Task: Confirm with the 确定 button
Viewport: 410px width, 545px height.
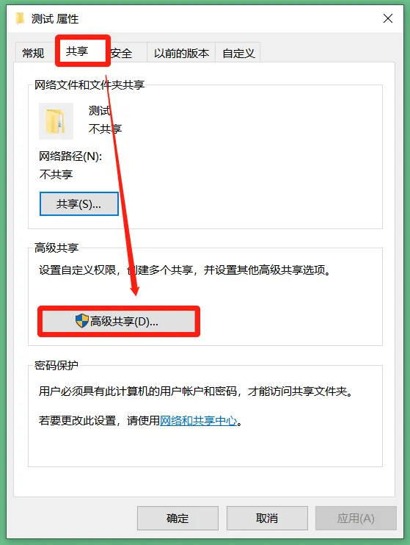Action: (x=177, y=519)
